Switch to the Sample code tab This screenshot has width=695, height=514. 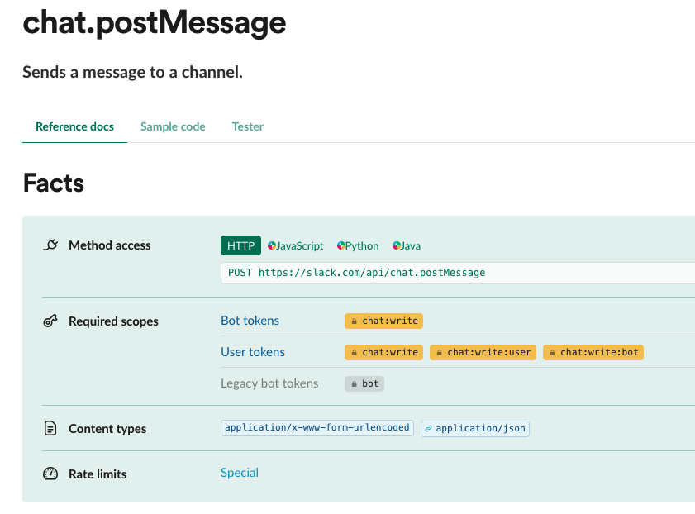(x=173, y=126)
